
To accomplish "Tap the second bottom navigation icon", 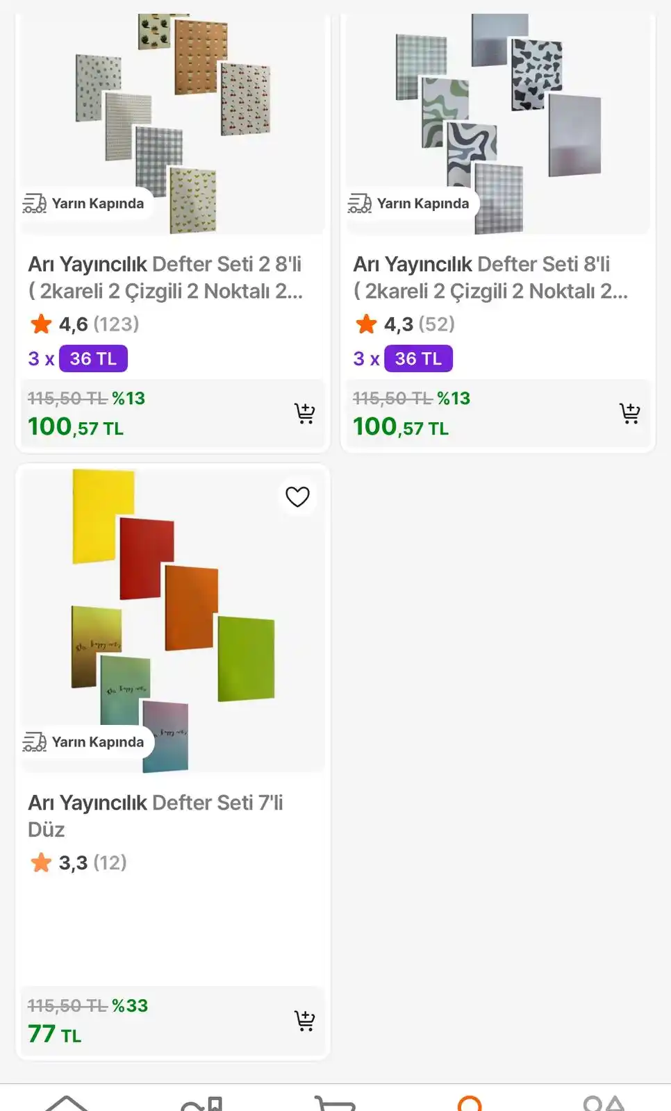I will [201, 1103].
